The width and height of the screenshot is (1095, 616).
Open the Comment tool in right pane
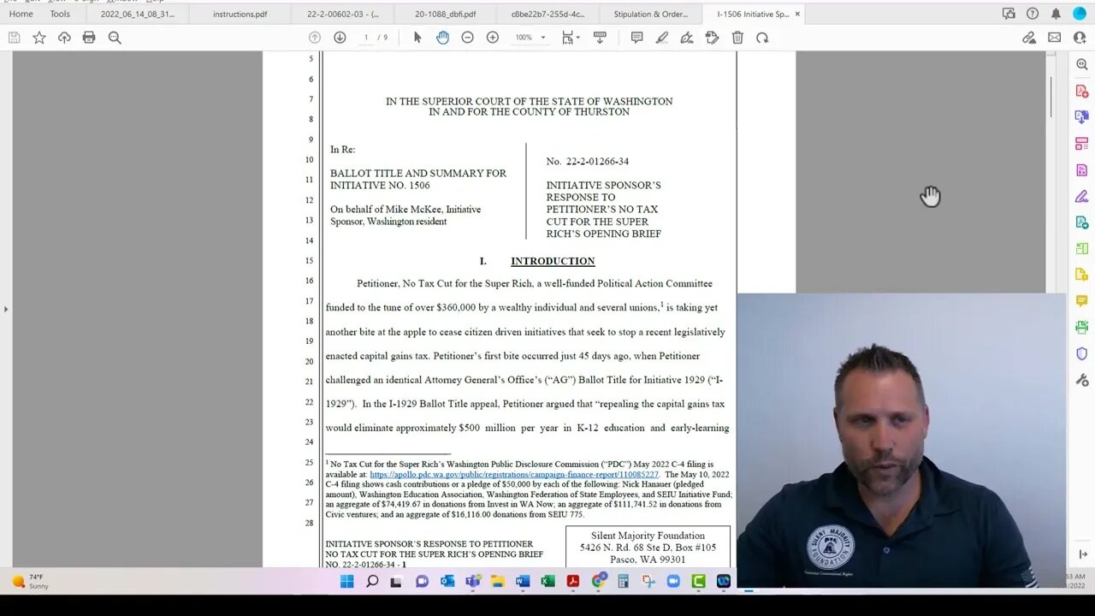(x=1082, y=301)
